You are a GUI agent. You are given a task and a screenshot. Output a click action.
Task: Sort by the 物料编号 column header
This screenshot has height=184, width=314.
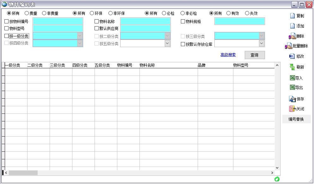[125, 65]
